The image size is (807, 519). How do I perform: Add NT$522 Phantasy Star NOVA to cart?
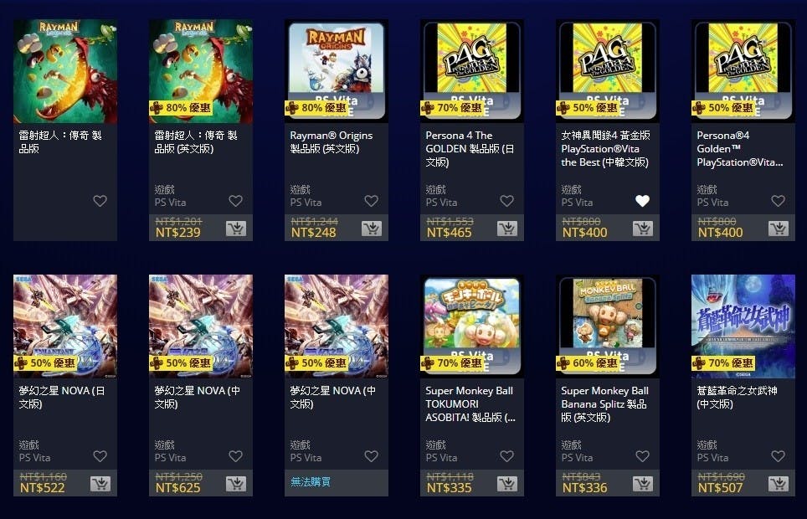tap(100, 484)
